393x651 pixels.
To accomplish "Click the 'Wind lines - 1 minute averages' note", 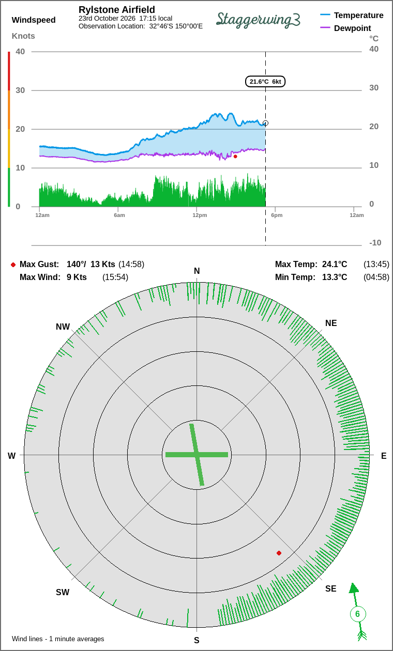I will (x=58, y=639).
